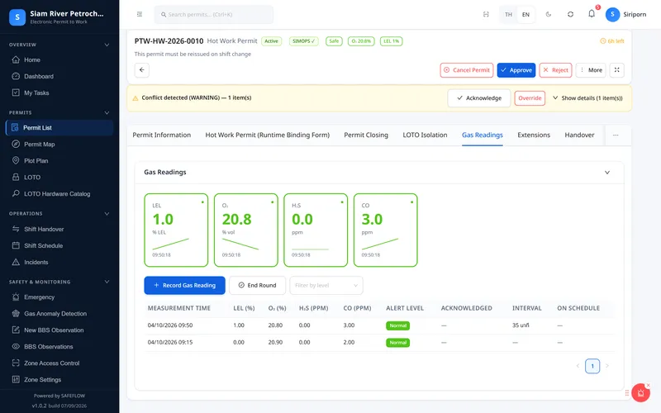The height and width of the screenshot is (413, 661).
Task: Open the emergency alarm floating button
Action: tap(640, 393)
